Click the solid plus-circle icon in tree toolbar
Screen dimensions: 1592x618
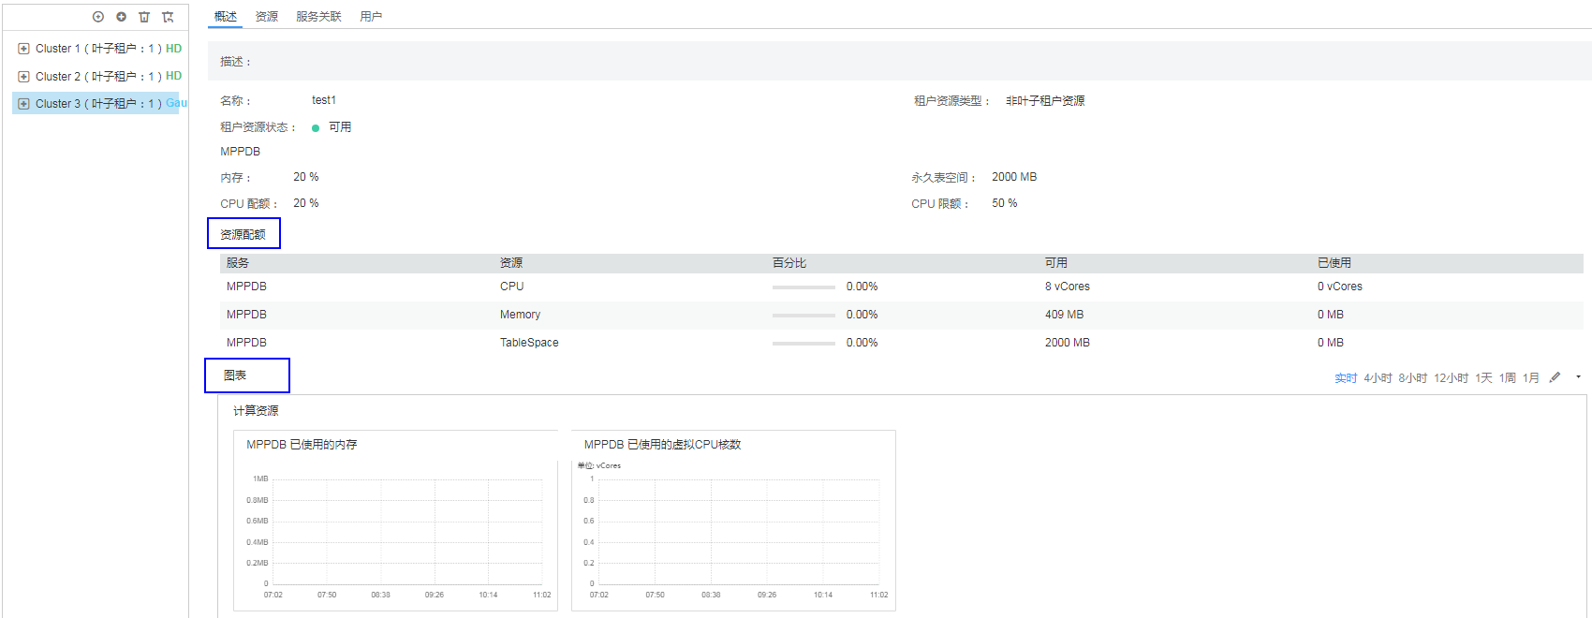pos(121,17)
